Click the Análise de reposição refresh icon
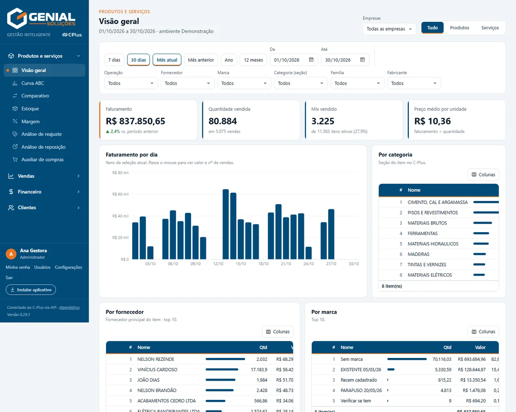516x412 pixels. 15,147
